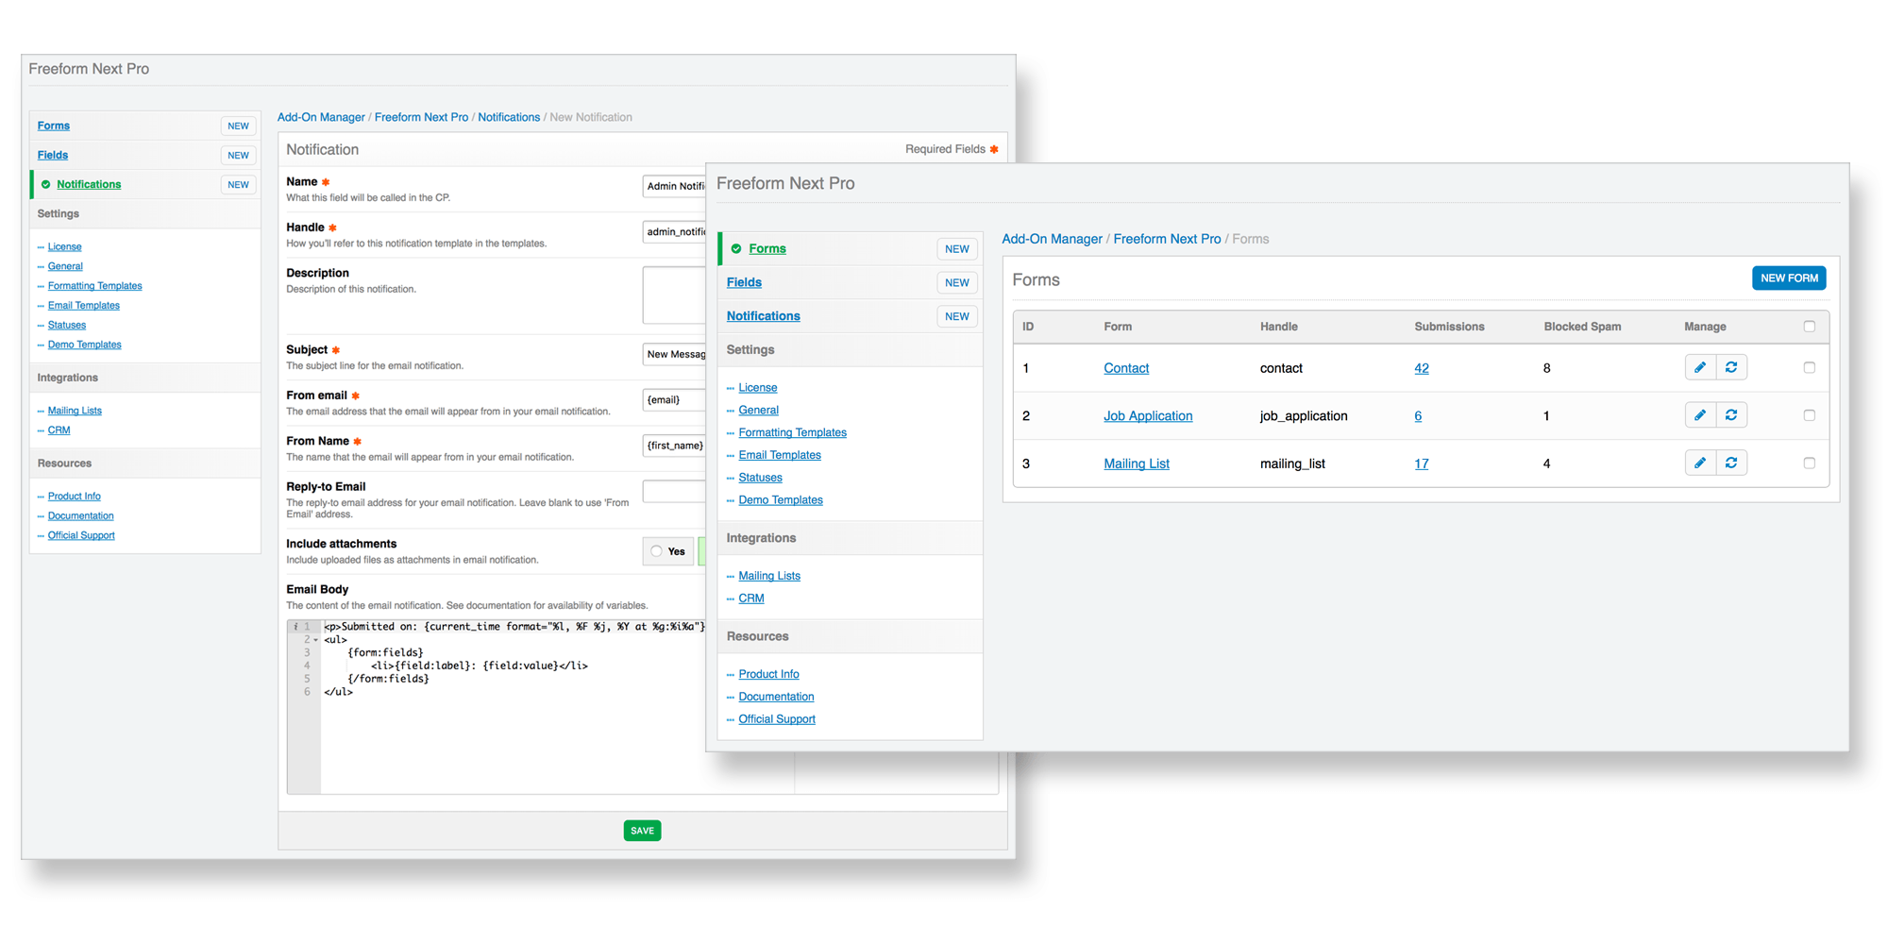The width and height of the screenshot is (1888, 944).
Task: Click NEW next to Fields in Notification window
Action: point(238,155)
